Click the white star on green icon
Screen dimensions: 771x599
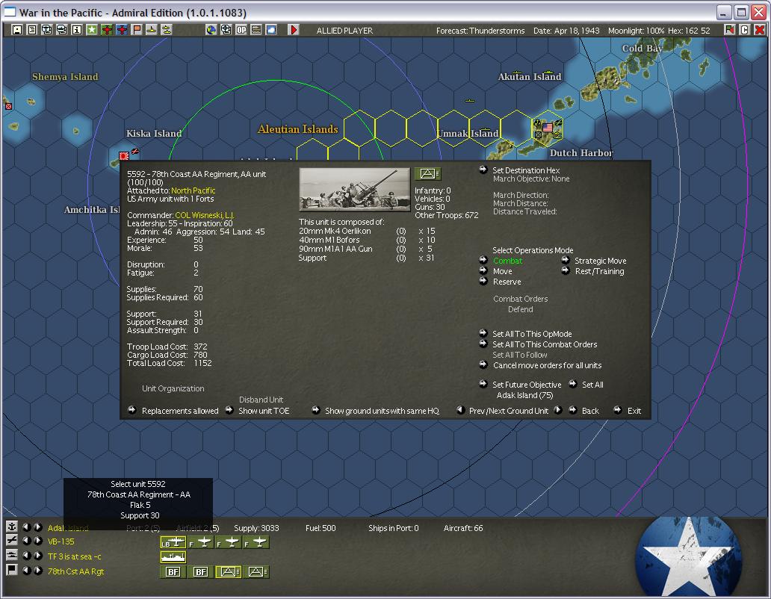[x=92, y=30]
